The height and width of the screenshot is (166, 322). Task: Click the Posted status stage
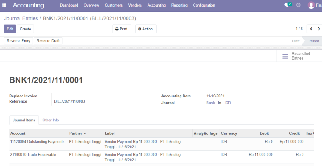[314, 41]
